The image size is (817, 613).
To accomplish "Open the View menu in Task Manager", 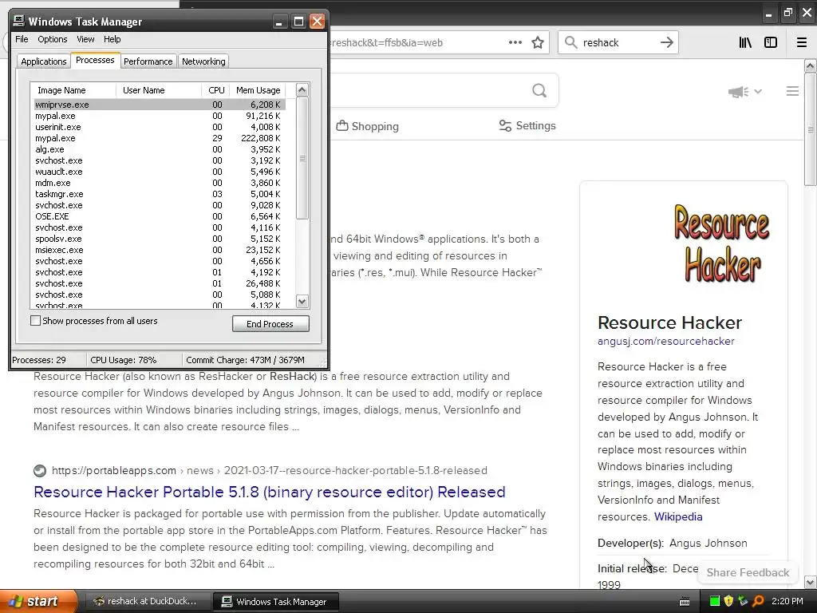I will 85,39.
